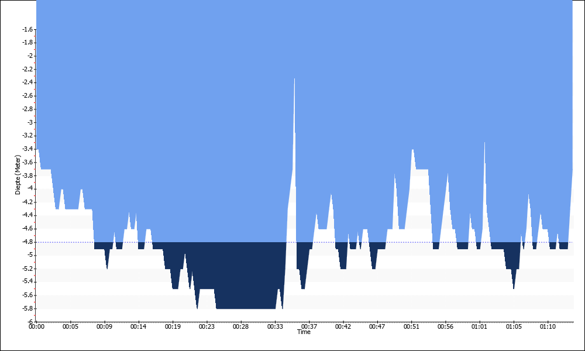
Task: Click the -4 depth axis label
Action: [x=30, y=189]
